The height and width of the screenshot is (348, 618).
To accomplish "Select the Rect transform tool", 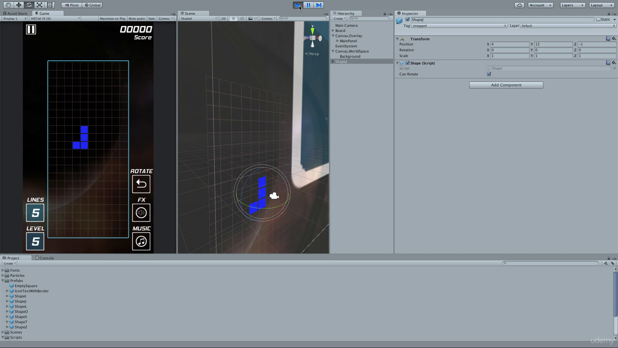I will [50, 5].
